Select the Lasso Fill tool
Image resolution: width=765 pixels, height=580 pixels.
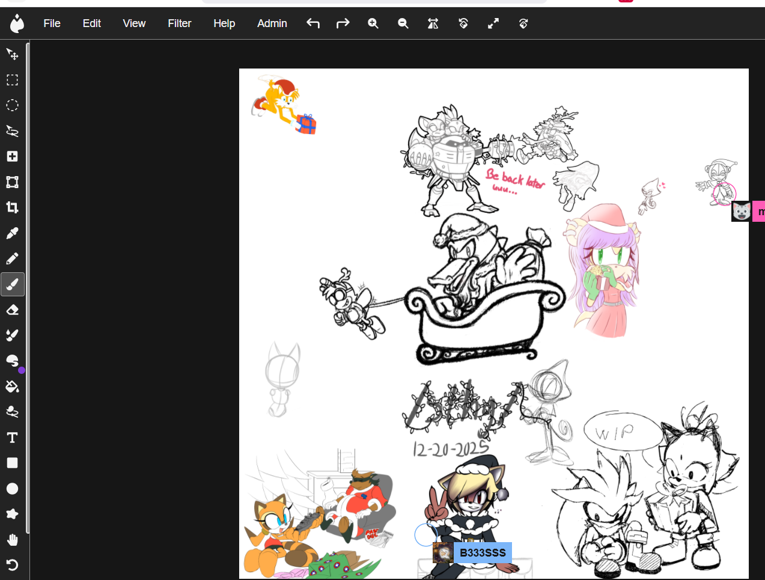12,412
